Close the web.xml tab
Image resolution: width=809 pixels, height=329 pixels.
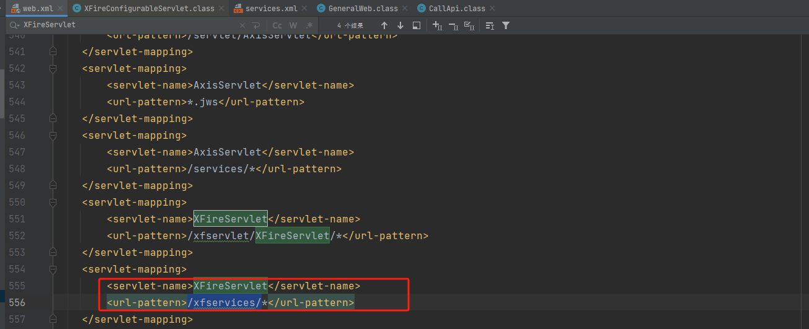pos(59,9)
